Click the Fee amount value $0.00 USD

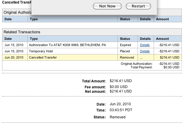118,87
